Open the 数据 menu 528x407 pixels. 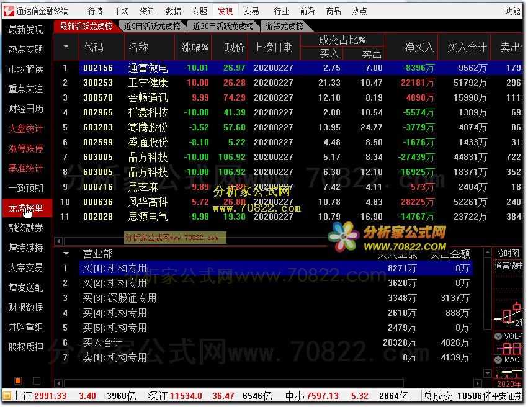click(x=174, y=11)
